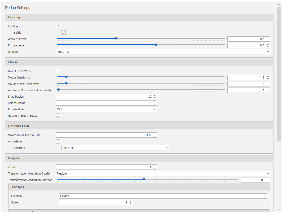Increase Transformation Animation Duration spinner value
The width and height of the screenshot is (283, 213).
(x=268, y=179)
